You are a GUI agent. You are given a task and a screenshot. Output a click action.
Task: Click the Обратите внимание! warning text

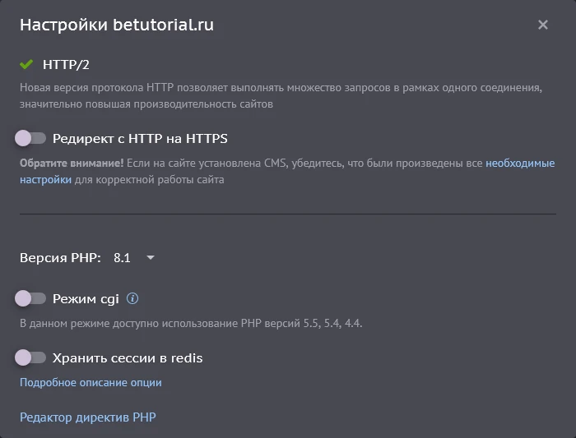click(72, 163)
